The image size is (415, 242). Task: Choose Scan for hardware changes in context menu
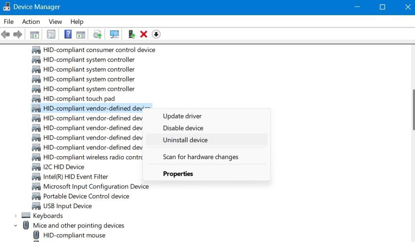(x=207, y=157)
